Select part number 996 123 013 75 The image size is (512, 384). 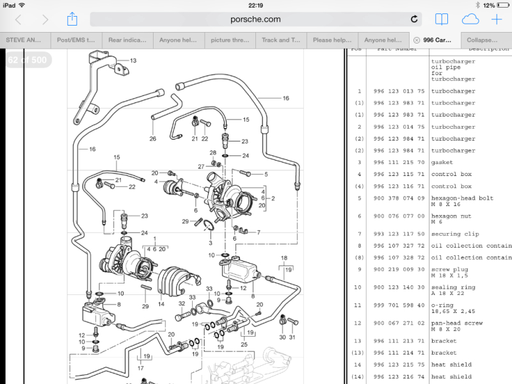[399, 91]
